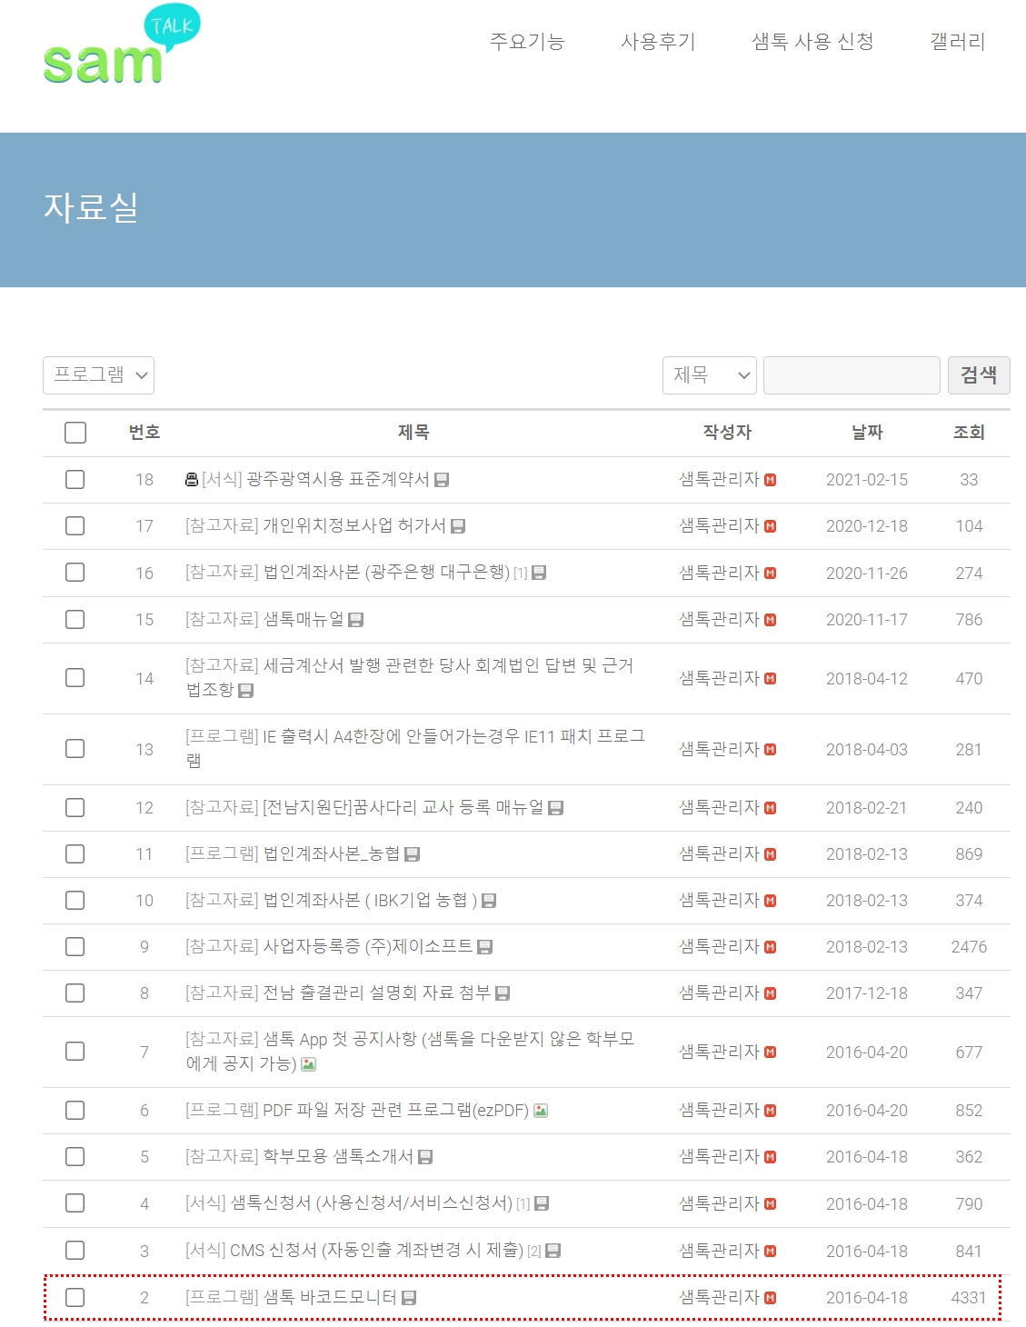Open post IE 출력시 A4한장에 안들어가는경우
The image size is (1026, 1327).
[415, 748]
